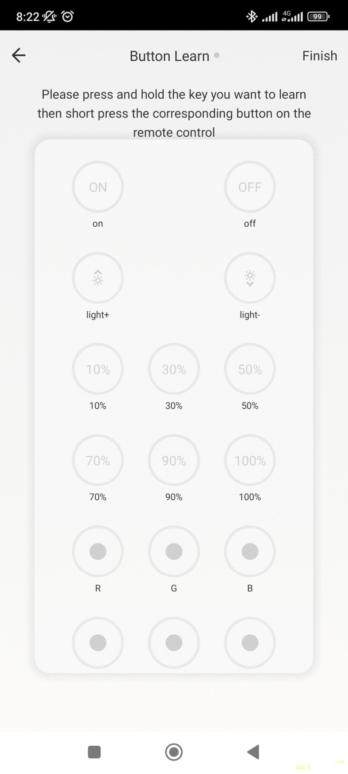The width and height of the screenshot is (348, 774).
Task: Select the 30% brightness button
Action: (x=174, y=369)
